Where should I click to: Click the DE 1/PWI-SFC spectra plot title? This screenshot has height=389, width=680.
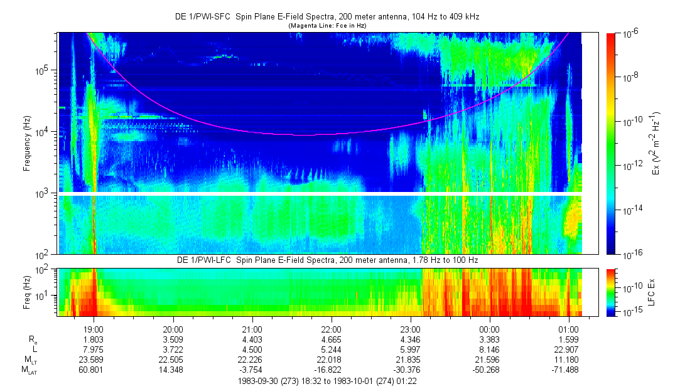[327, 17]
